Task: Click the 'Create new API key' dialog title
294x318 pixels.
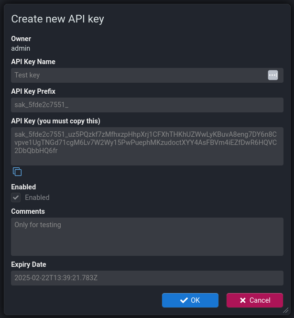Action: pos(57,19)
